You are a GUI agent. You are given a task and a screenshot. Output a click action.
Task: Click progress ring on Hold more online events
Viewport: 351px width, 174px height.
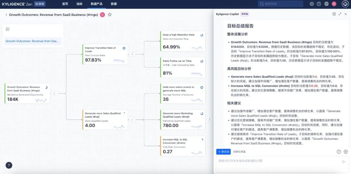point(202,87)
